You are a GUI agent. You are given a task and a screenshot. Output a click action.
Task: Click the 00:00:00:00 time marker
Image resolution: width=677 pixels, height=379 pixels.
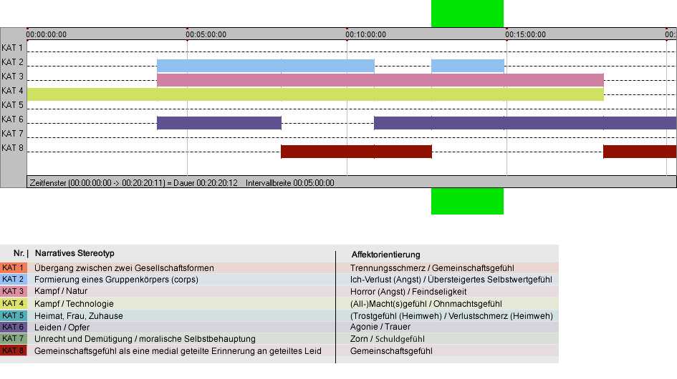46,34
